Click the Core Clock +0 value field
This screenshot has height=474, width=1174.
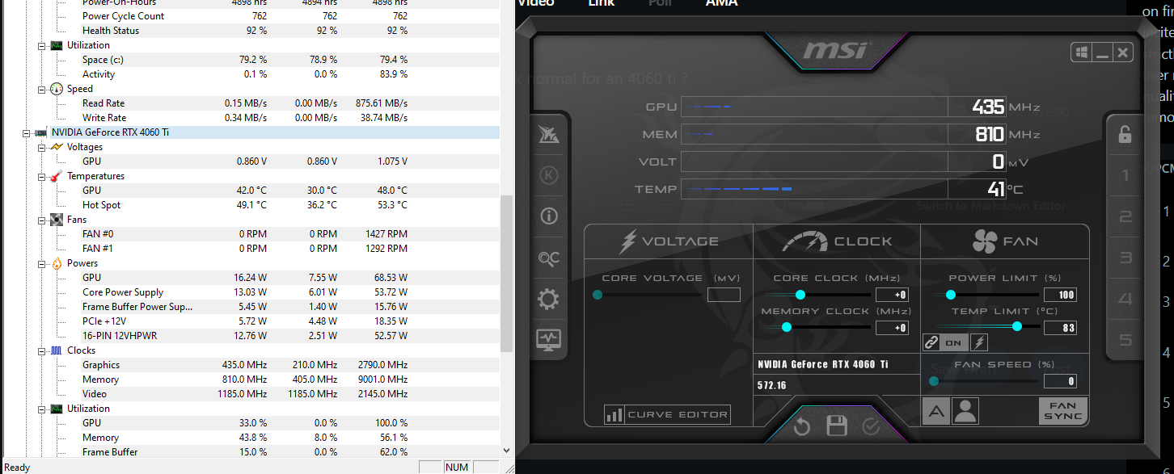click(892, 295)
